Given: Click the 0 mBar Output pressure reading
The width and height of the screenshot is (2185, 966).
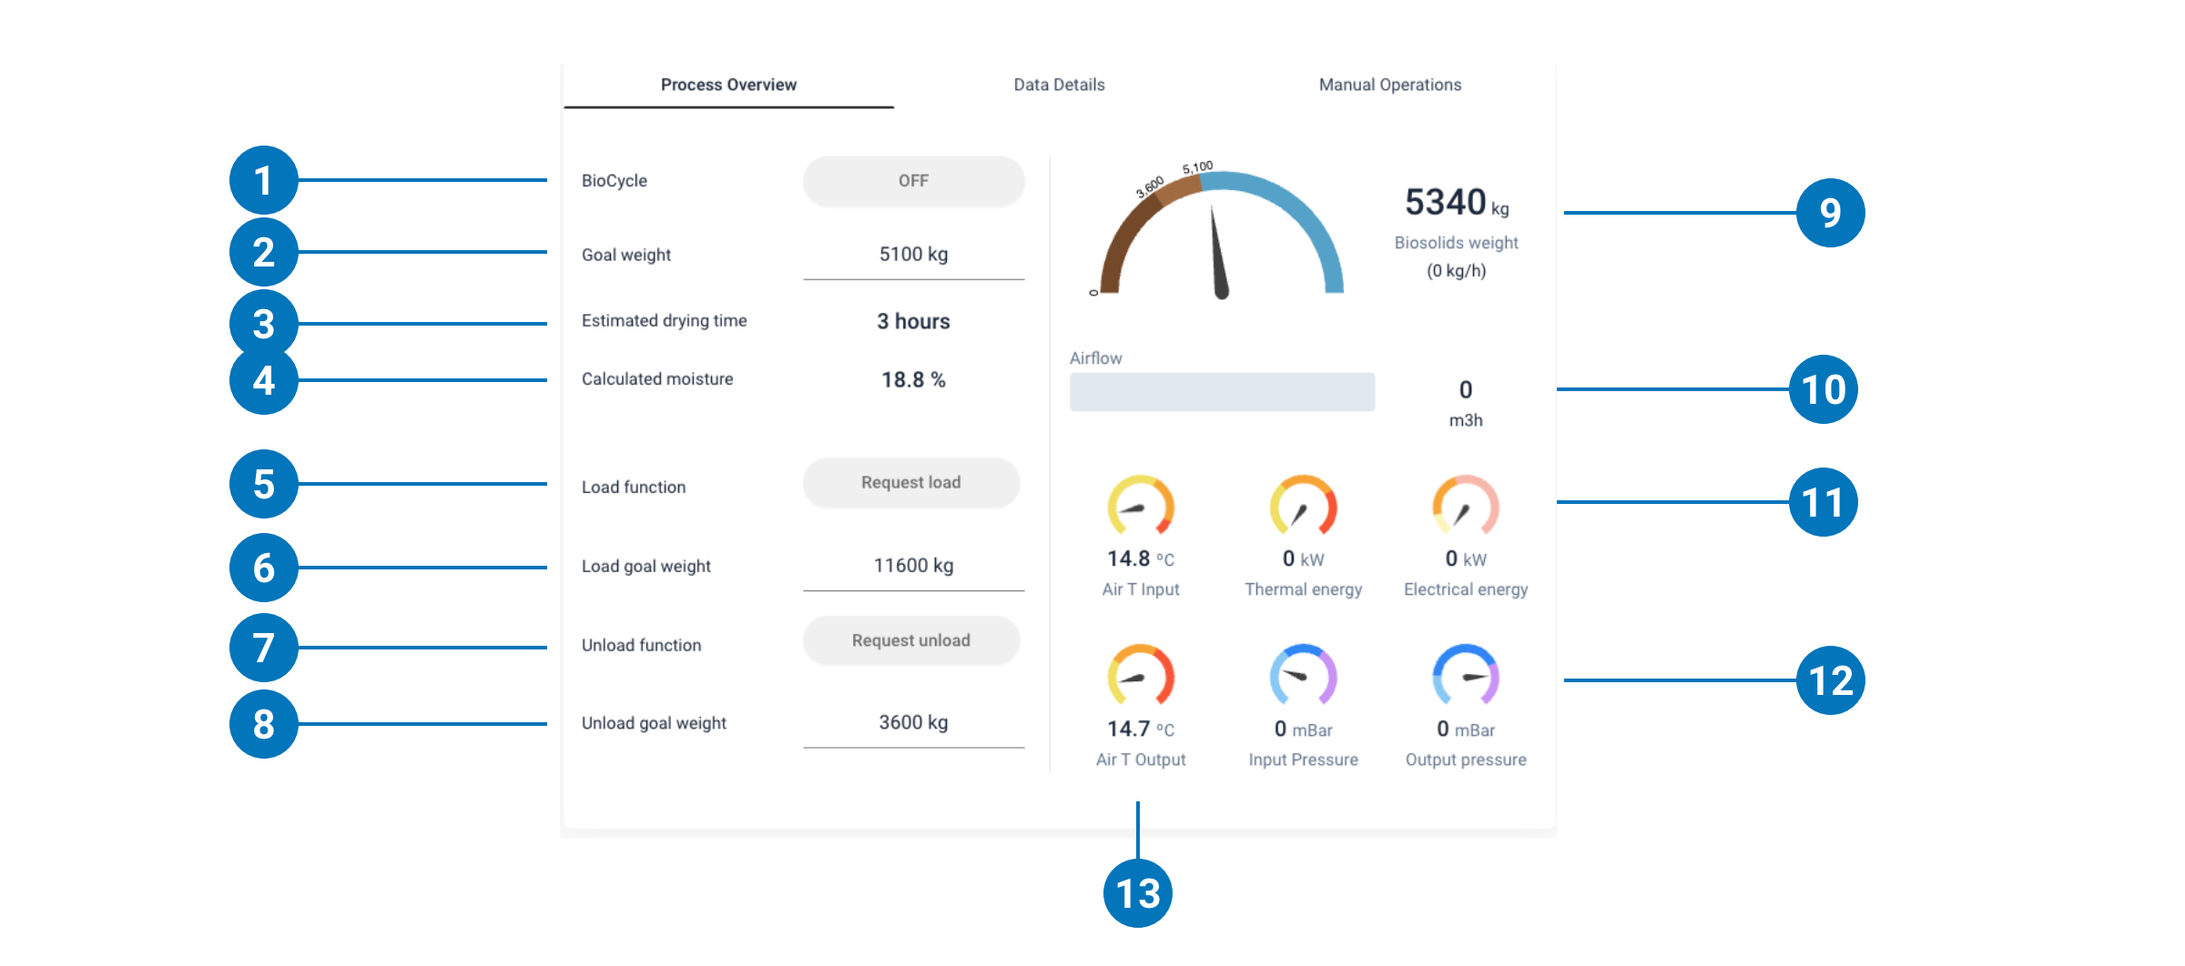Looking at the screenshot, I should tap(1466, 729).
